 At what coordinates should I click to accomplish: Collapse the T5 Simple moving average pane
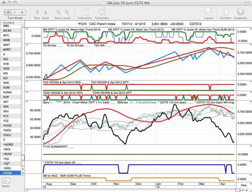[x=27, y=45]
